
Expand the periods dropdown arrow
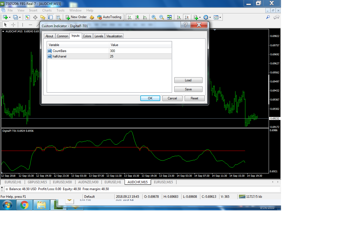tap(210, 17)
